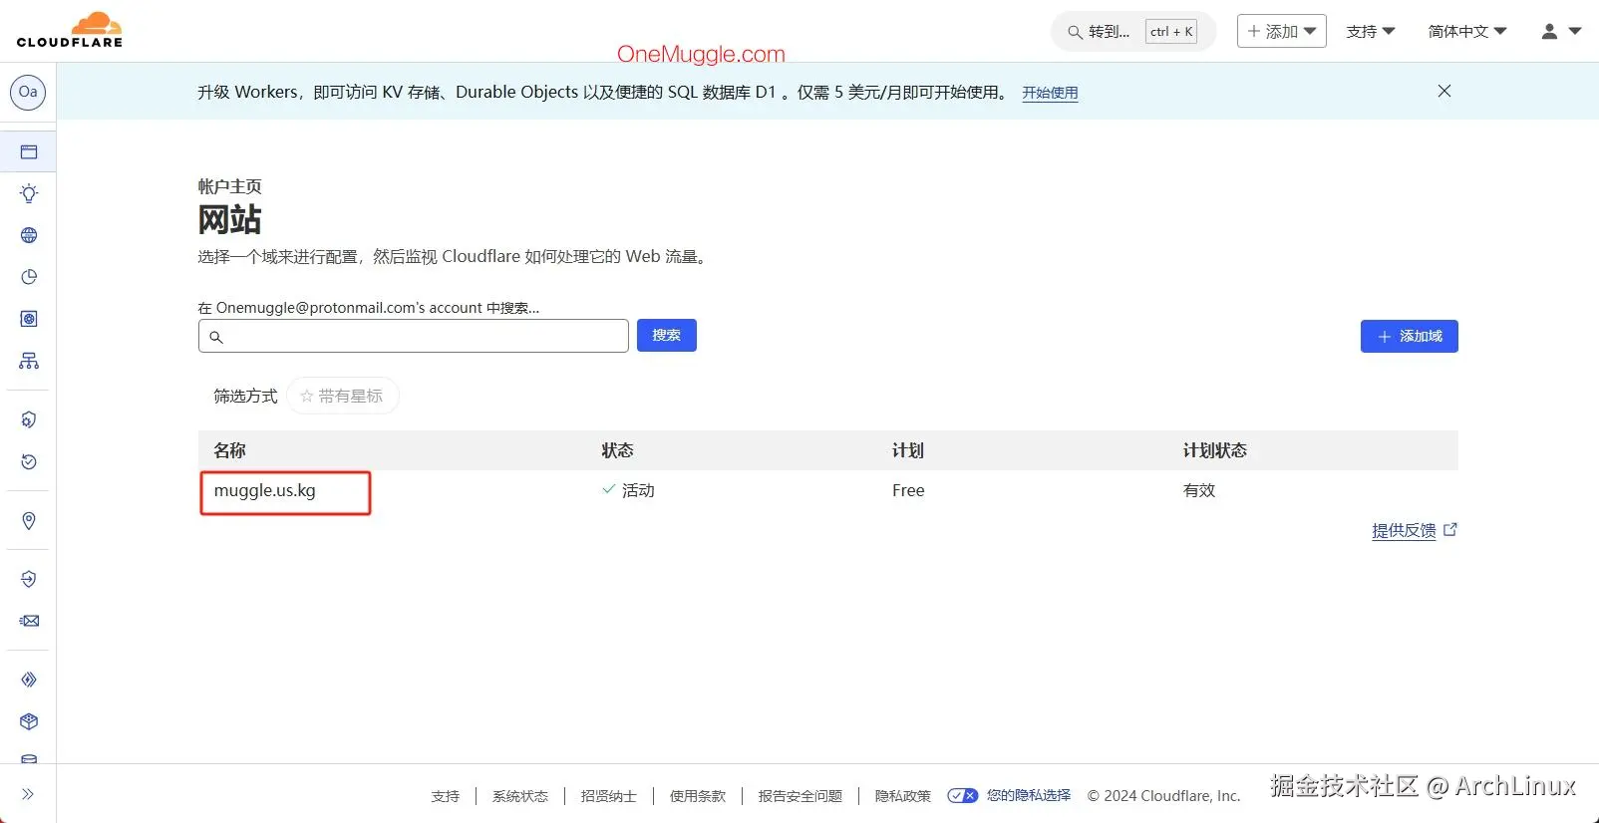Open the 支持 dropdown menu
The width and height of the screenshot is (1599, 823).
pos(1371,31)
